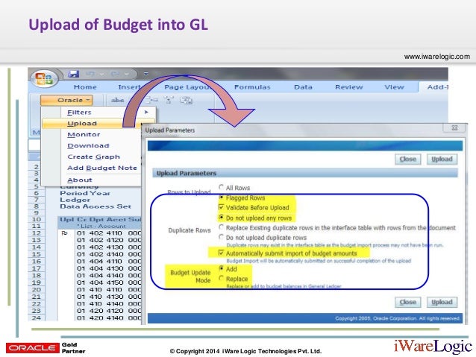Click the Data Access Set label cell
The image size is (476, 357).
pyautogui.click(x=95, y=206)
